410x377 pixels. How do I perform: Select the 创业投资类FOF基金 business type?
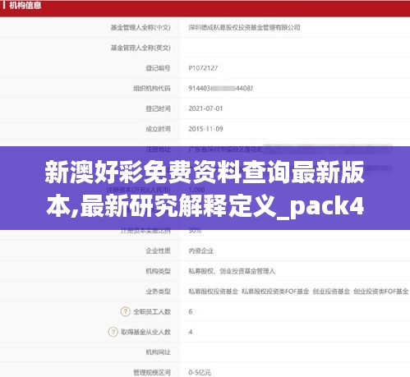380,292
